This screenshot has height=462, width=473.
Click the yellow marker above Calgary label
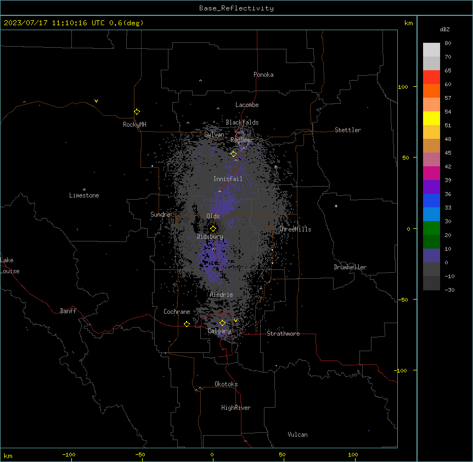[222, 323]
